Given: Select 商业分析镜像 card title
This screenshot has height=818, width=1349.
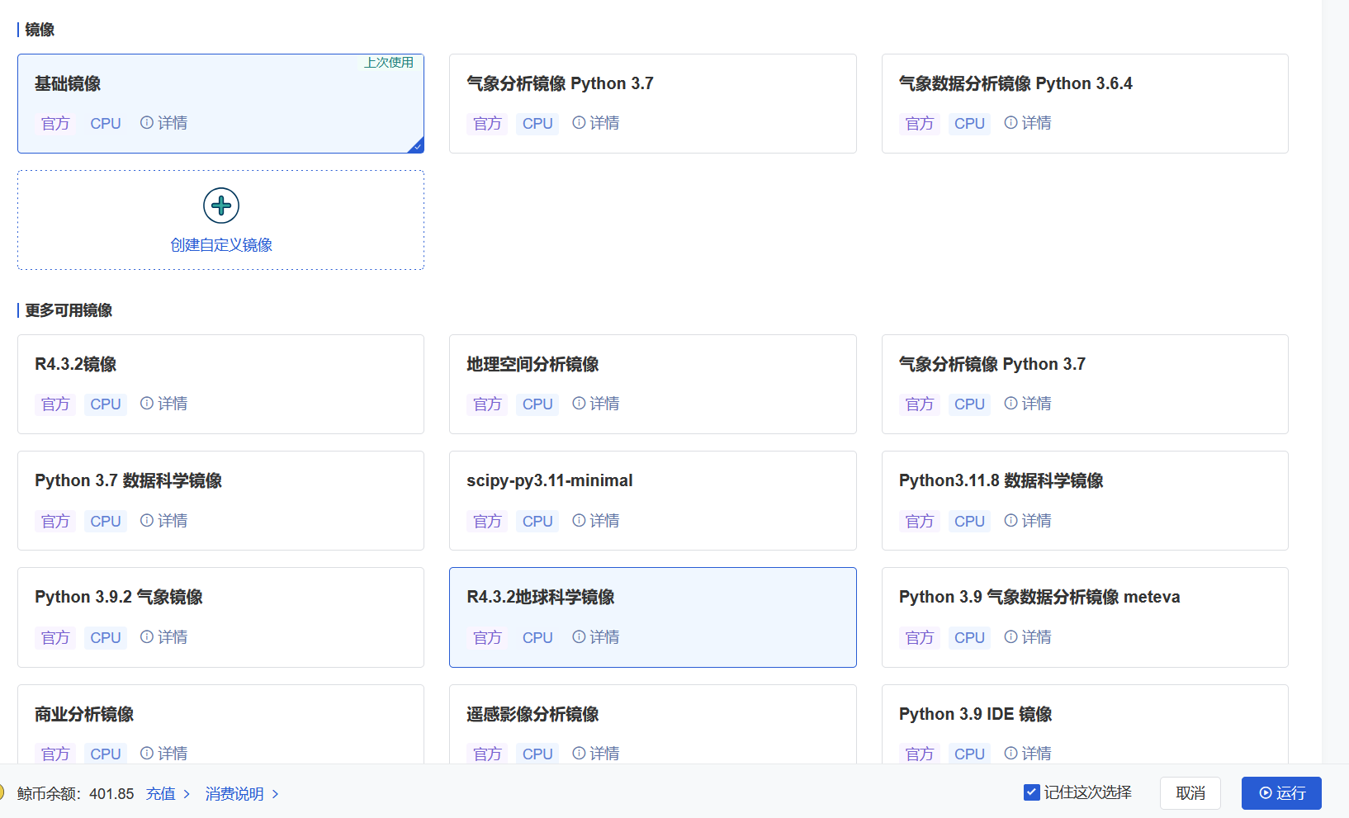Looking at the screenshot, I should [84, 714].
